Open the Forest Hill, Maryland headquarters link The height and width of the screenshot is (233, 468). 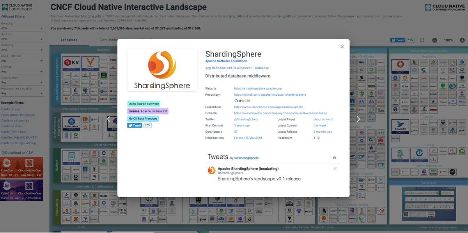point(248,138)
